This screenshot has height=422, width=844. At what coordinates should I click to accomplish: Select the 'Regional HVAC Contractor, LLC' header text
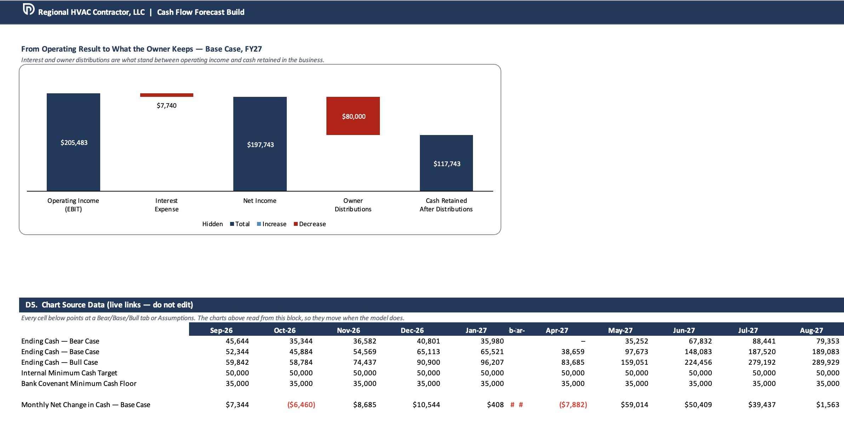pyautogui.click(x=91, y=12)
